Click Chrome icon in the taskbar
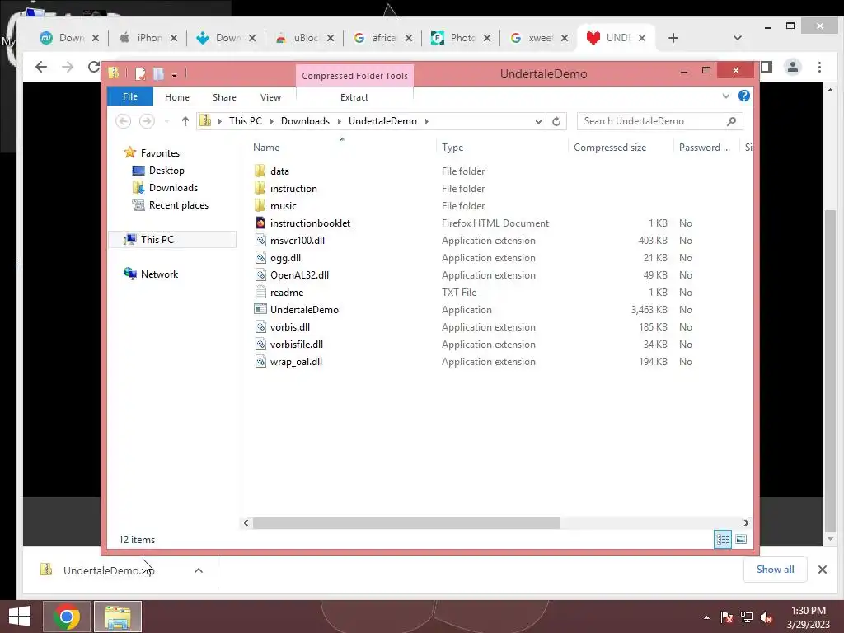Image resolution: width=844 pixels, height=633 pixels. (67, 617)
